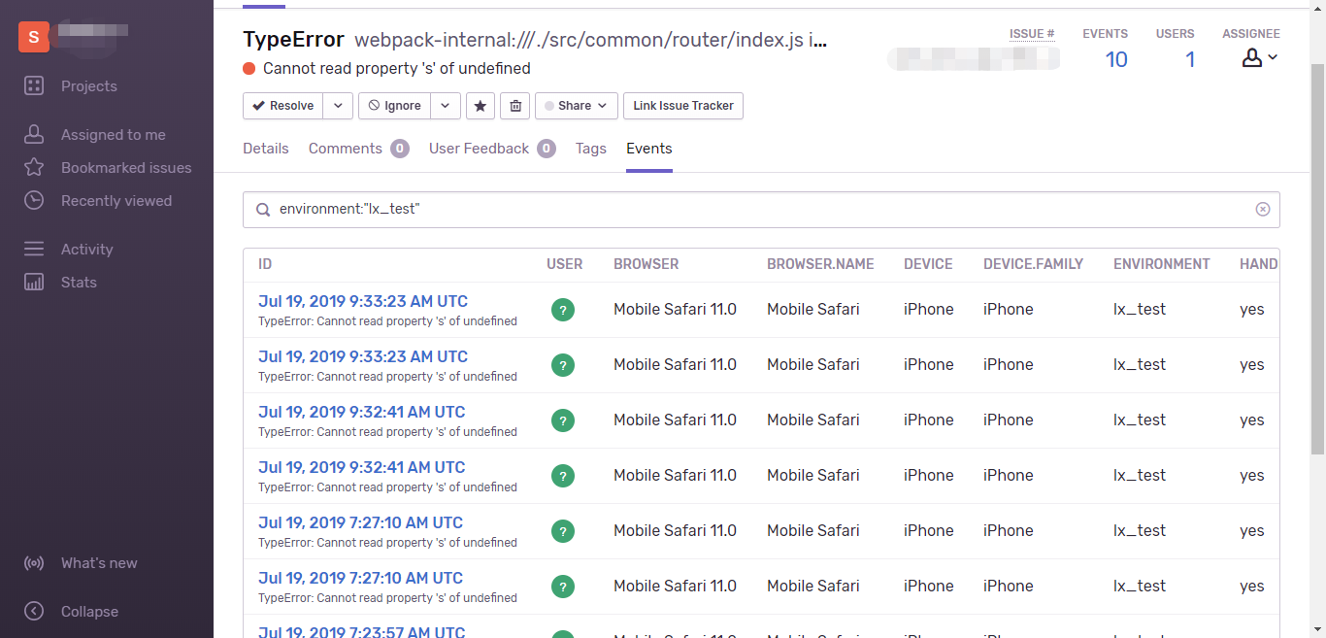
Task: Delete issue using trash icon
Action: pyautogui.click(x=514, y=106)
